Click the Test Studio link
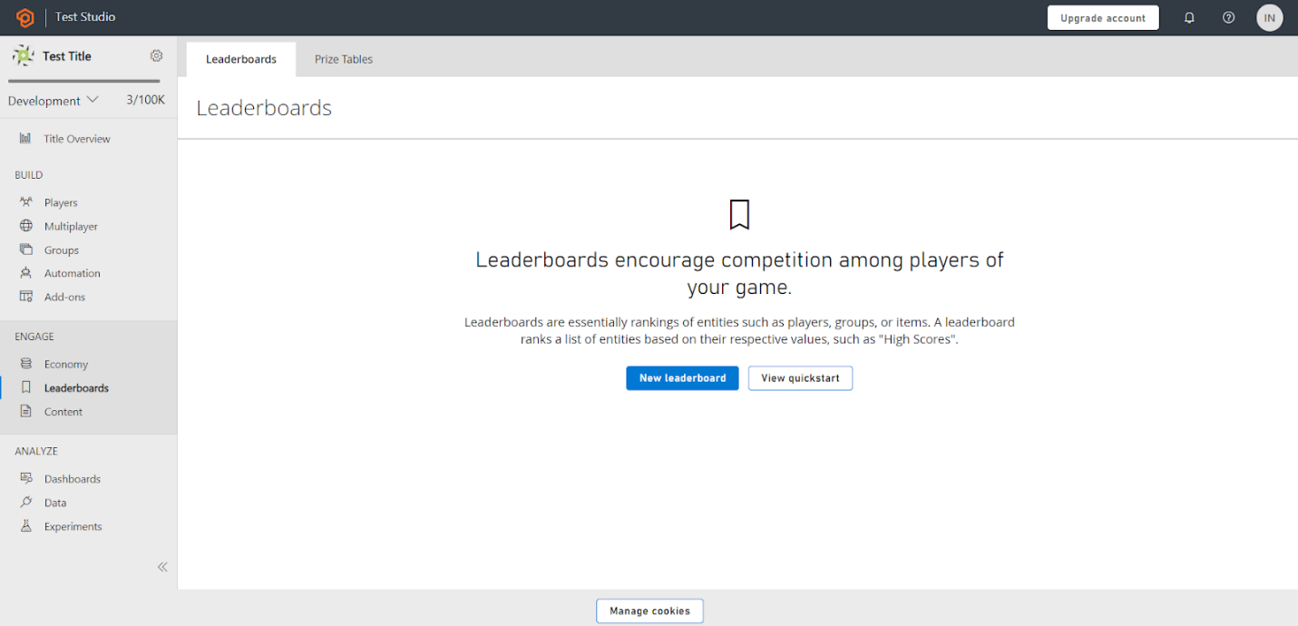Screen dimensions: 1298x626 click(x=85, y=17)
